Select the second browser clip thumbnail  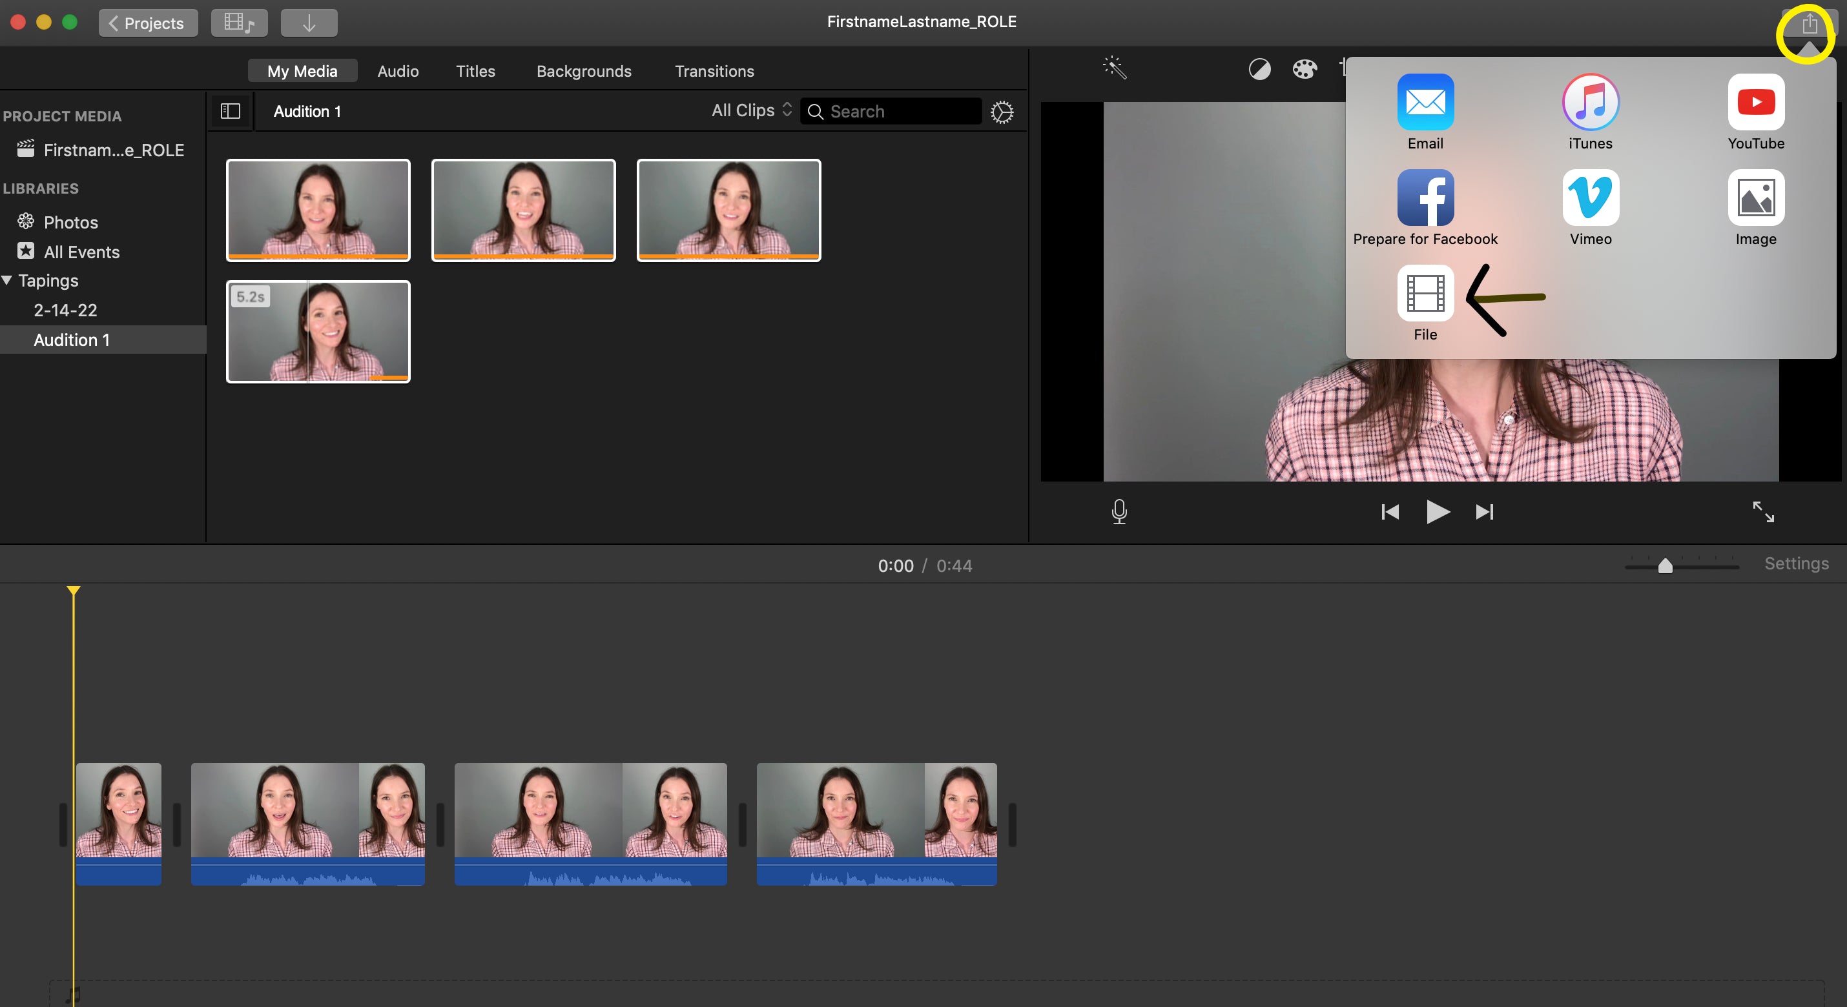coord(522,210)
